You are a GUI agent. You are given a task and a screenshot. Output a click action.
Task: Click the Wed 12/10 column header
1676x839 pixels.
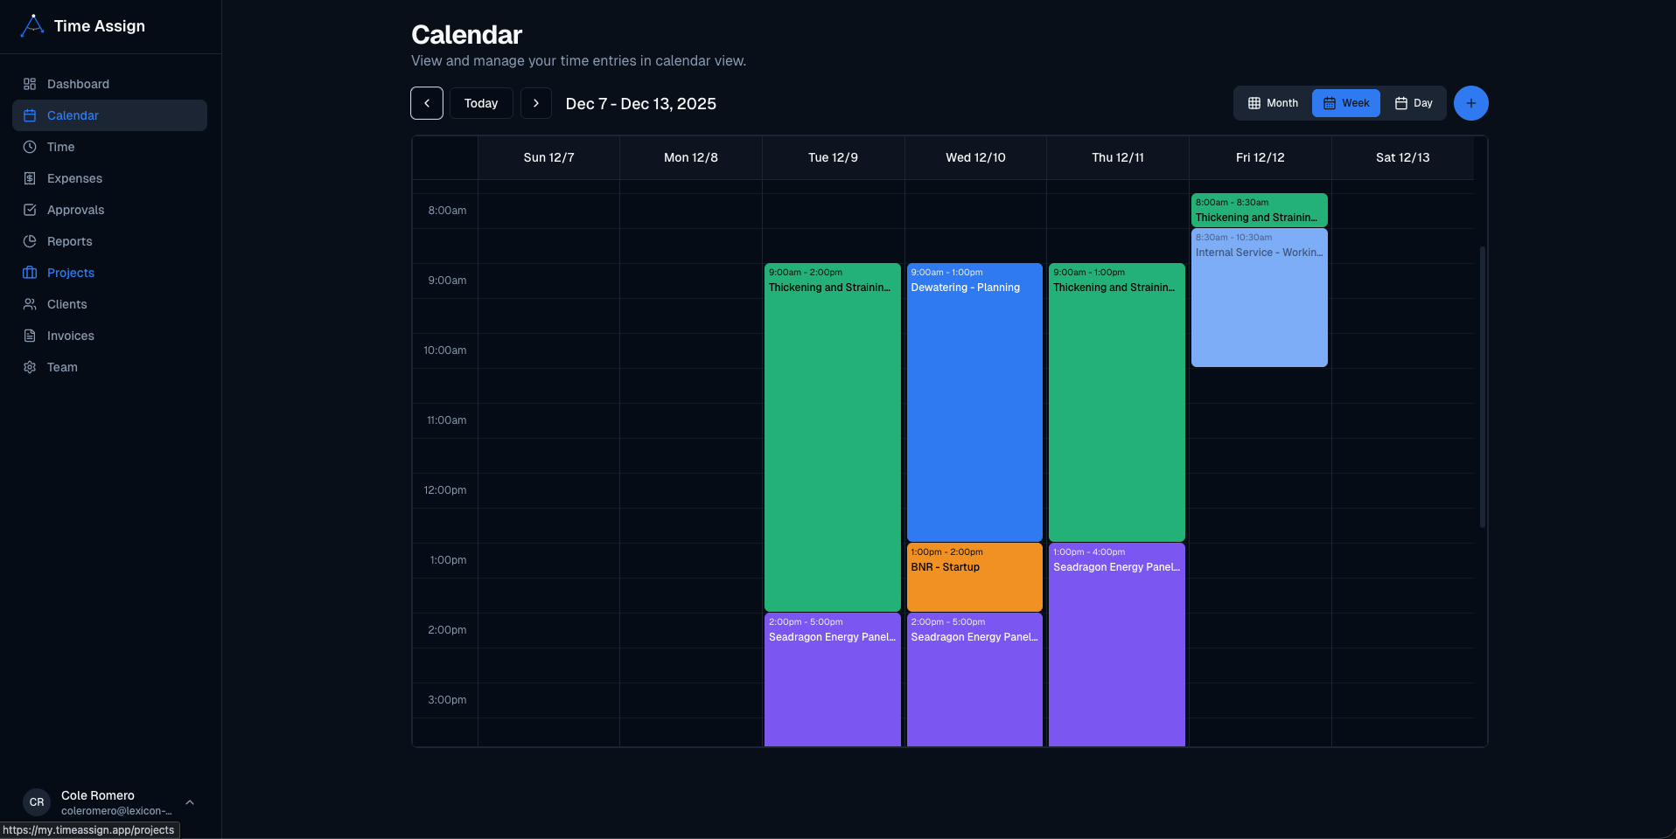point(975,157)
